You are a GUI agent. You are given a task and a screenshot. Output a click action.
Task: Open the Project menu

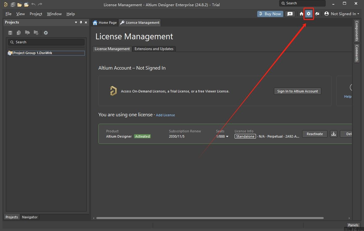coord(36,14)
